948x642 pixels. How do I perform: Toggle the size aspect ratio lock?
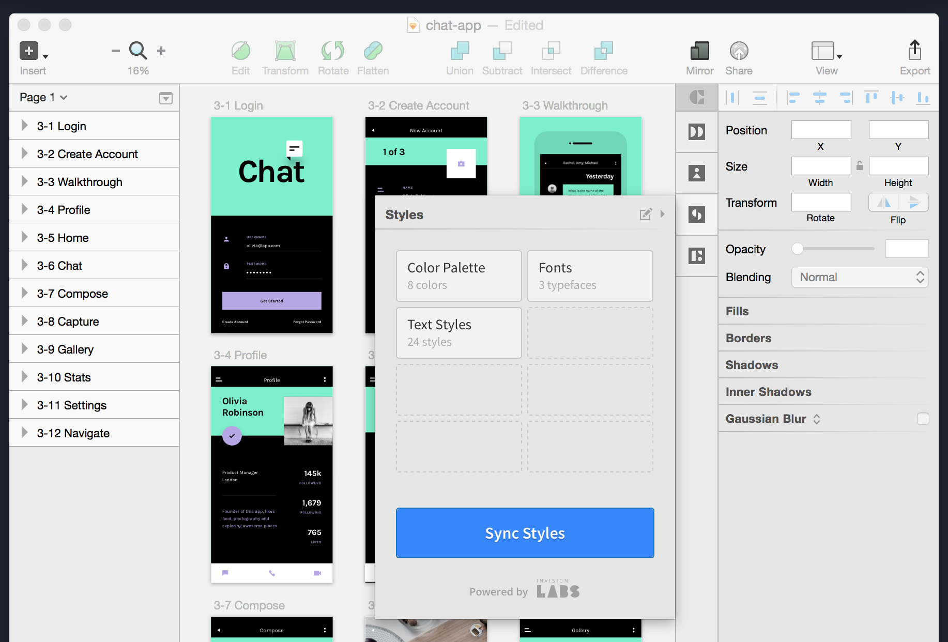coord(860,166)
